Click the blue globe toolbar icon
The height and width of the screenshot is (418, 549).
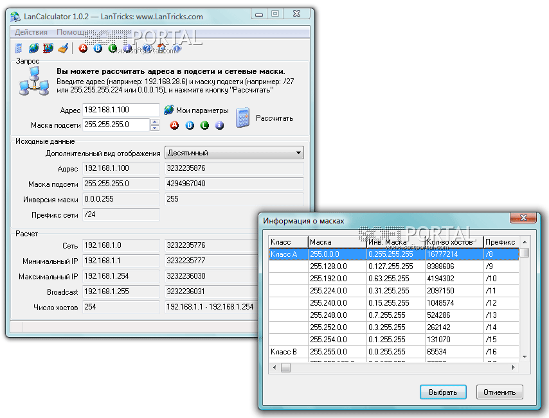(33, 48)
